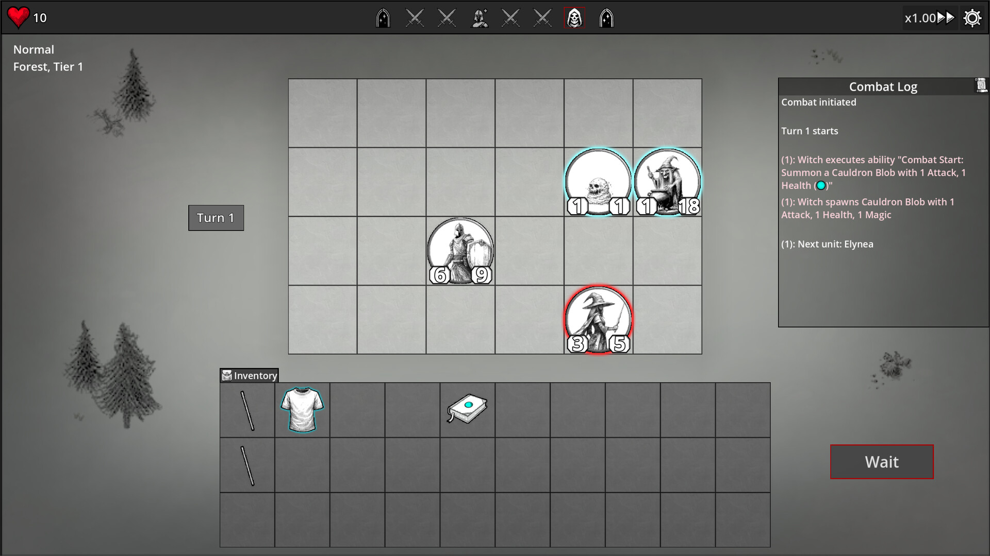Select Elynea, the red-highlighted mage

pos(598,319)
